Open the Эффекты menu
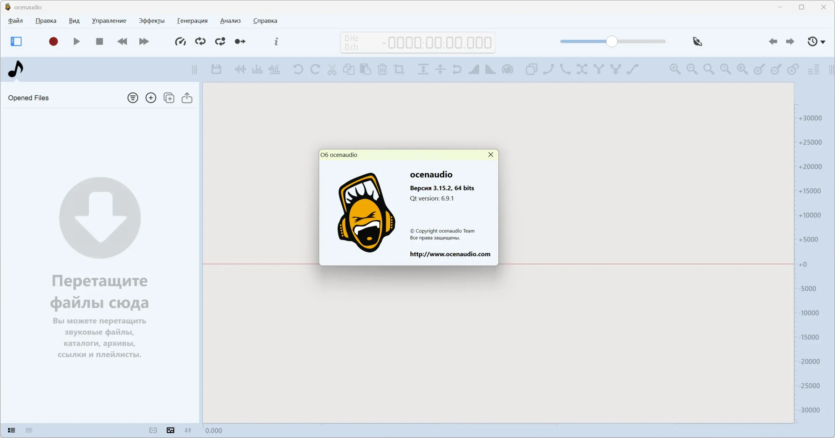 tap(151, 21)
